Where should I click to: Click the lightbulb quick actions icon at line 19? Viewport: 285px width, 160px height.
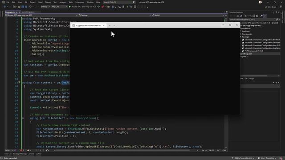point(19,82)
